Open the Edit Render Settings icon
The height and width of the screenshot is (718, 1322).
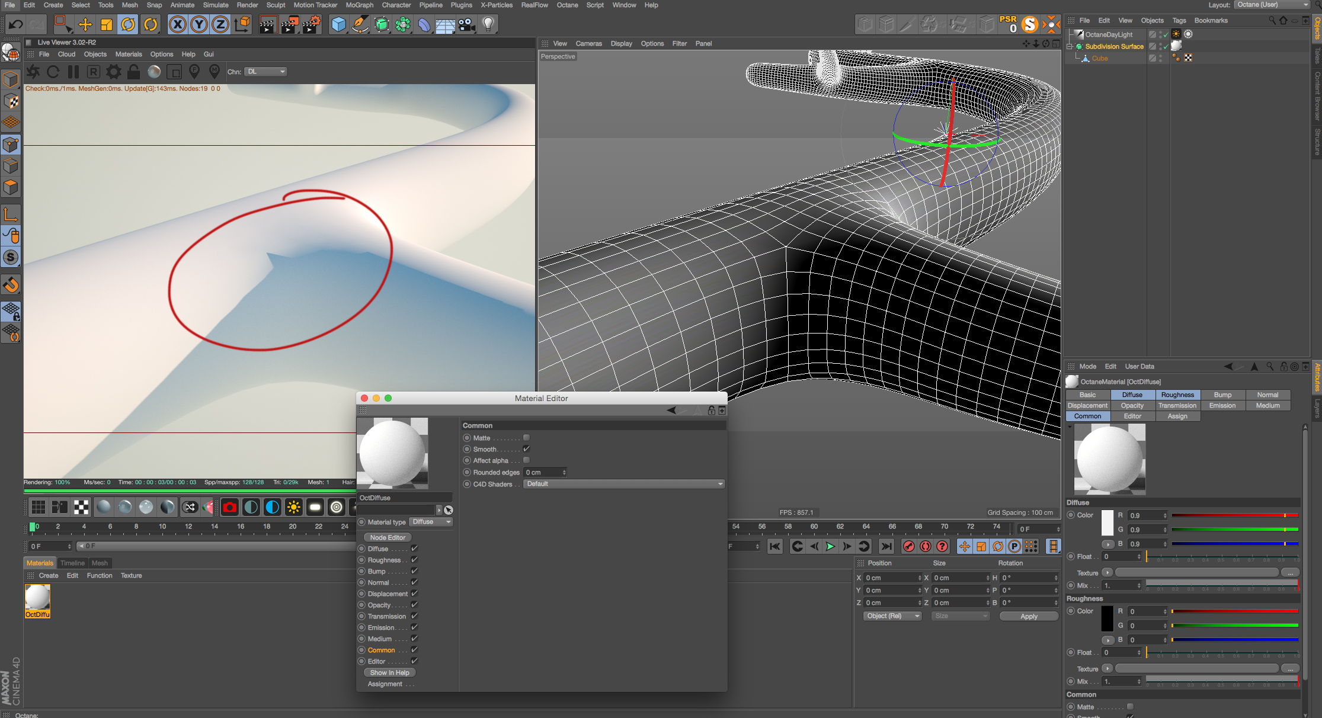[x=311, y=25]
